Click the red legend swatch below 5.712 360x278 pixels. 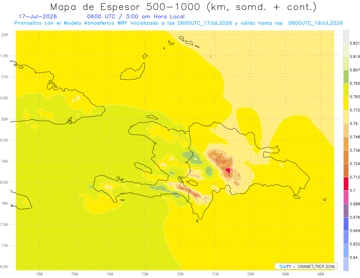pyautogui.click(x=346, y=184)
